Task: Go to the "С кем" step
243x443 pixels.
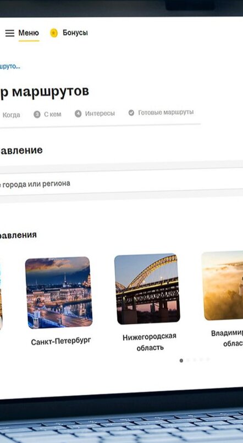Action: tap(53, 114)
